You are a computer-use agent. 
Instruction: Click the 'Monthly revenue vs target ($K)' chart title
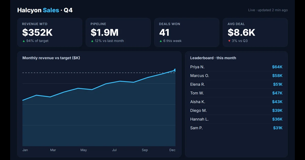tap(51, 58)
